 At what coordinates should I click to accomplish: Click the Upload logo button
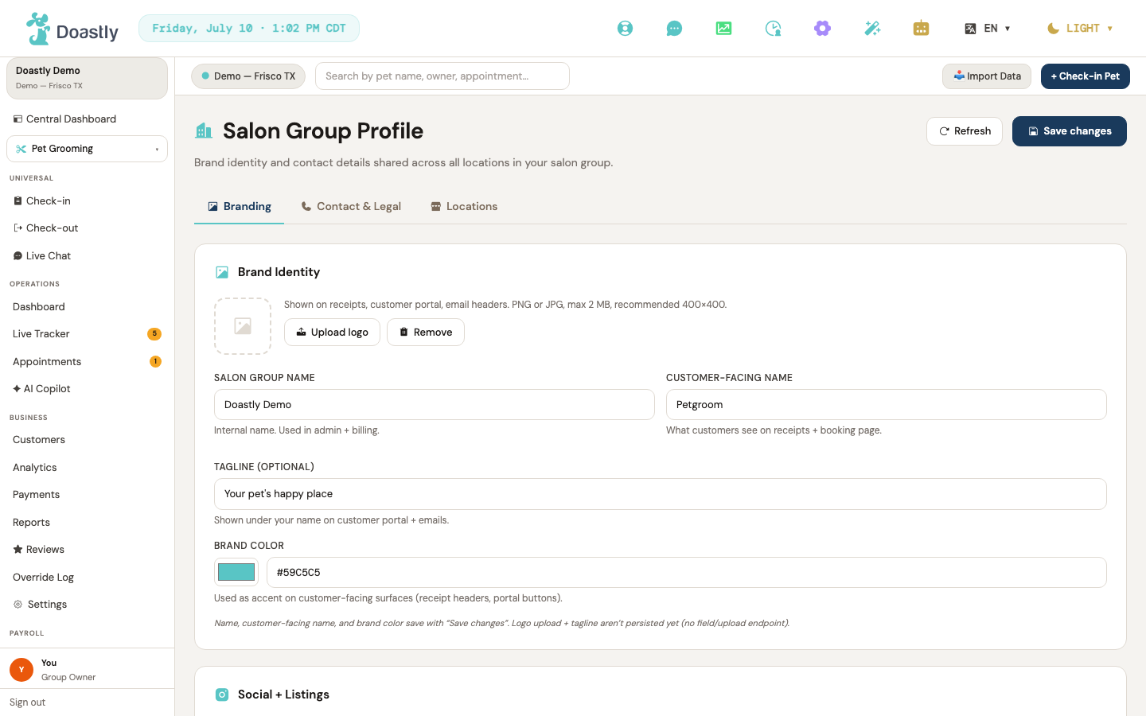tap(332, 333)
